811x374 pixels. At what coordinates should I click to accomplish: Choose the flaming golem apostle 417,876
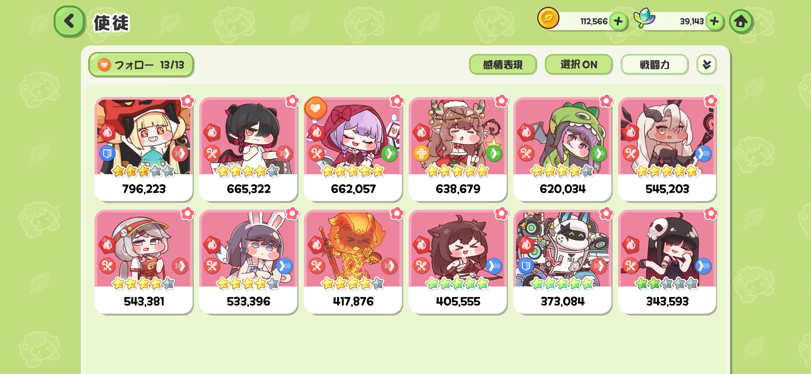[353, 262]
